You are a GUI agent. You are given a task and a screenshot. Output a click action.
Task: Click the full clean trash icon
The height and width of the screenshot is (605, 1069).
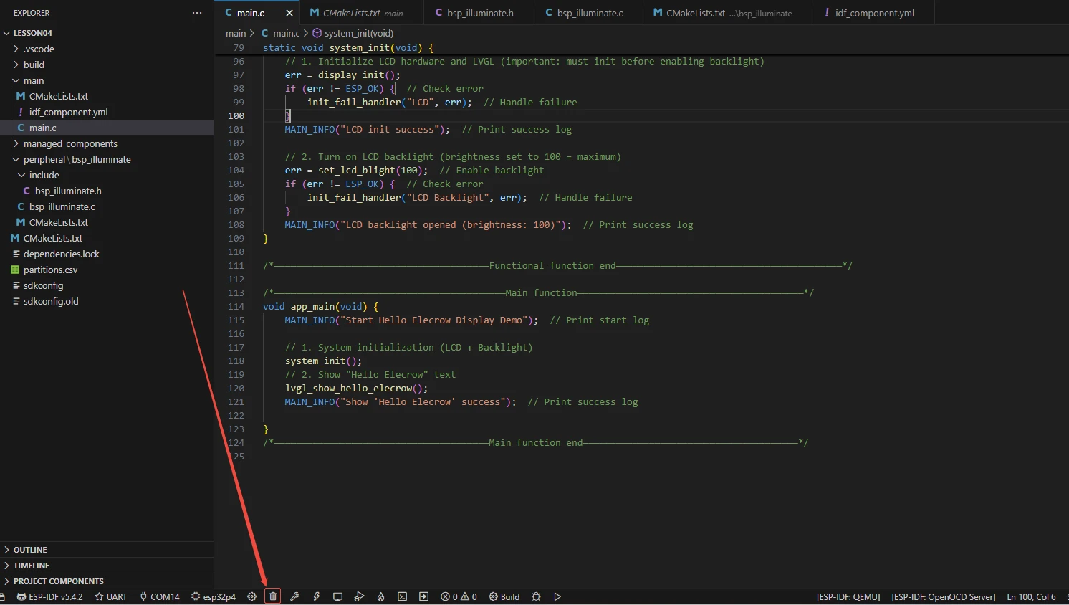(273, 596)
